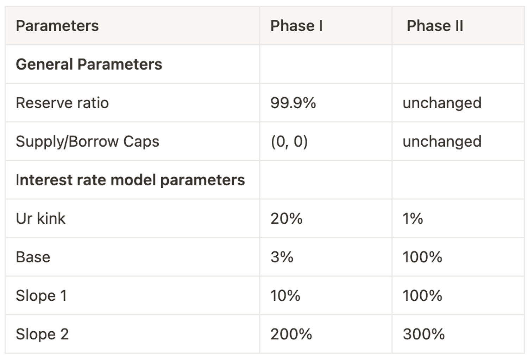
Task: Click unchanged in the Reserve ratio row
Action: (x=442, y=103)
